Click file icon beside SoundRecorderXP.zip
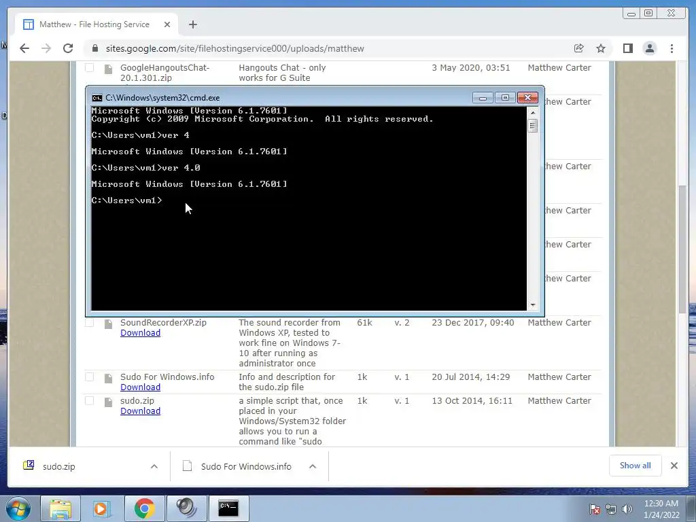This screenshot has width=696, height=522. pyautogui.click(x=108, y=324)
